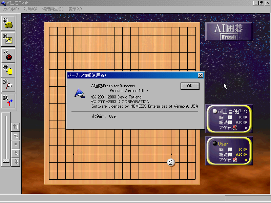Click the User's アゲ石 capture icon
Image resolution: width=271 pixels, height=203 pixels.
pos(234,160)
